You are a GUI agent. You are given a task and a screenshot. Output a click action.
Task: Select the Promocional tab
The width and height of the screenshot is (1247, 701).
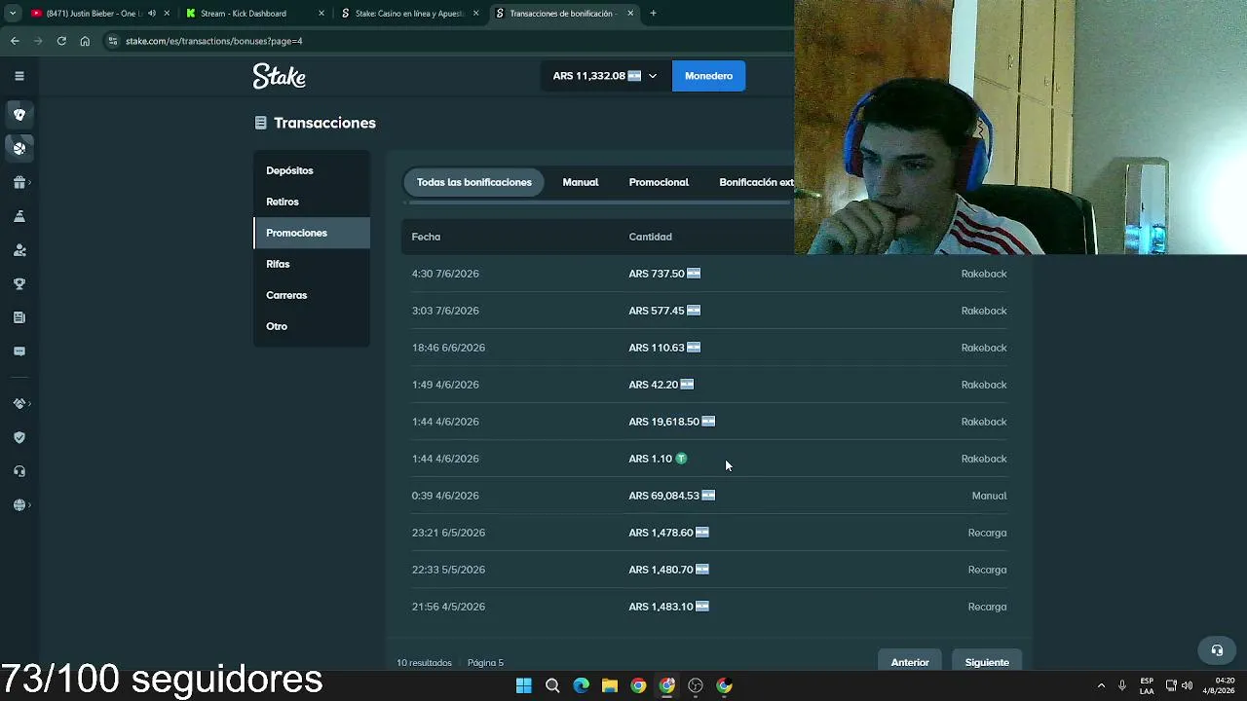pos(659,182)
